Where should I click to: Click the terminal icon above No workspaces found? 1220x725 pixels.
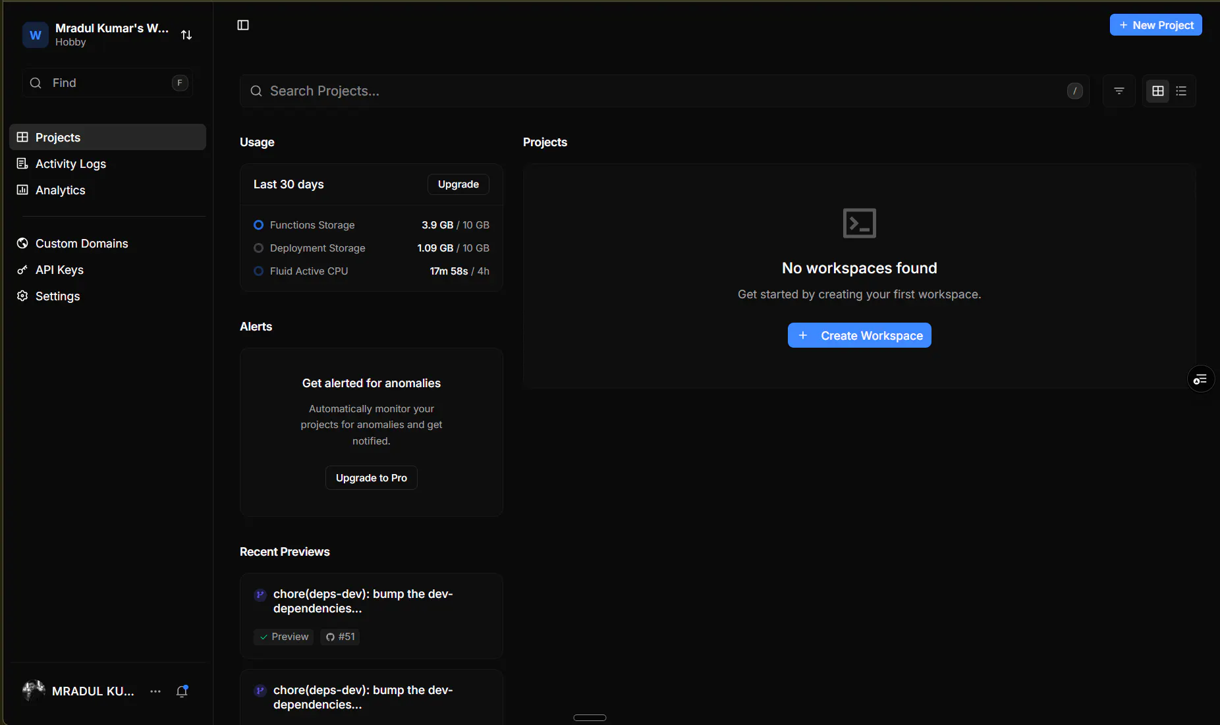click(859, 223)
